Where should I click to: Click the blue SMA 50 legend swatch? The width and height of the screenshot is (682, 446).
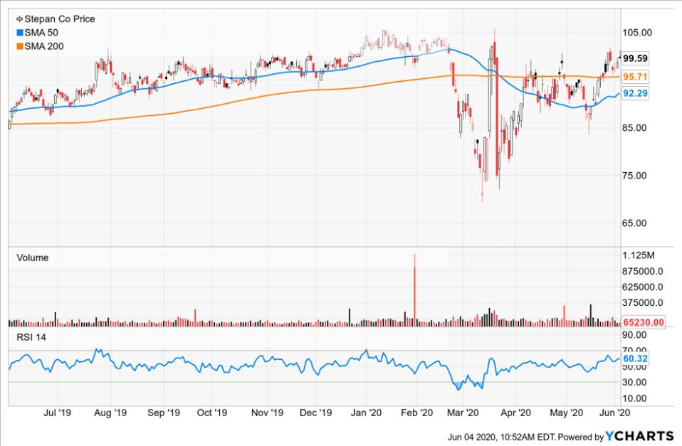(x=19, y=33)
